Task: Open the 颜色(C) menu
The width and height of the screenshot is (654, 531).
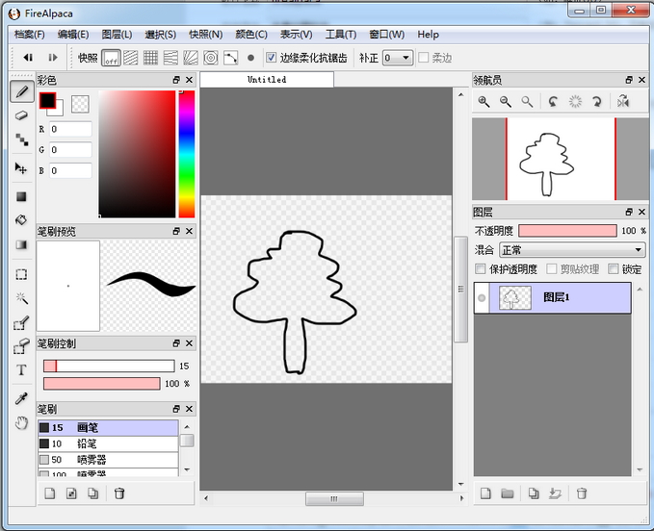Action: [251, 35]
